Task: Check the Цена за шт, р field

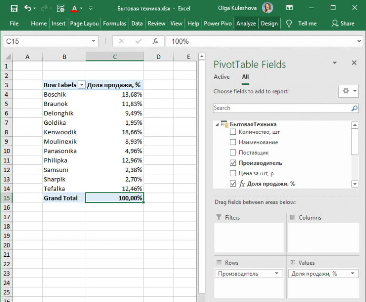Action: point(233,173)
